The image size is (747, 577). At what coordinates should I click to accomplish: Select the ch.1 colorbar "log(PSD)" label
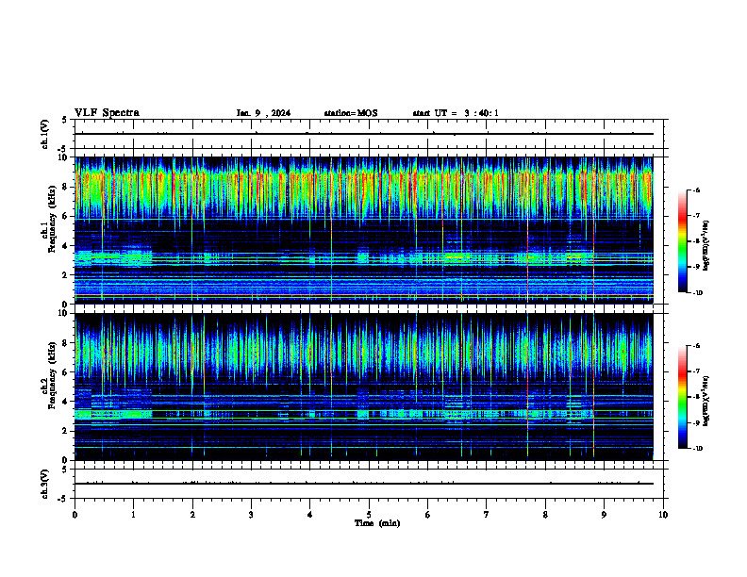pyautogui.click(x=706, y=245)
